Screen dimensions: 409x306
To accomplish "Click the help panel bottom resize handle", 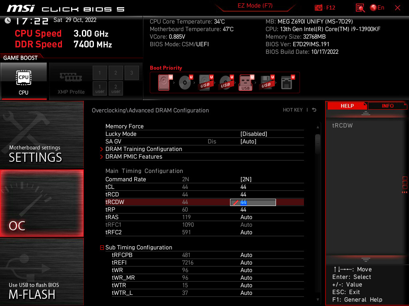I will [366, 260].
